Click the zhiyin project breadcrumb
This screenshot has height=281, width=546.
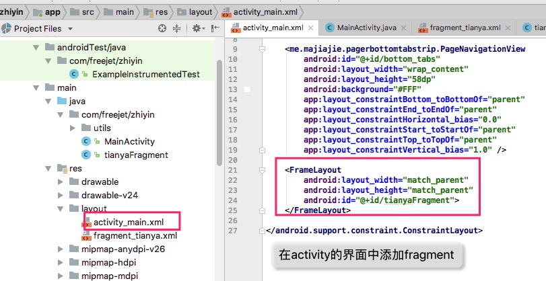click(11, 12)
